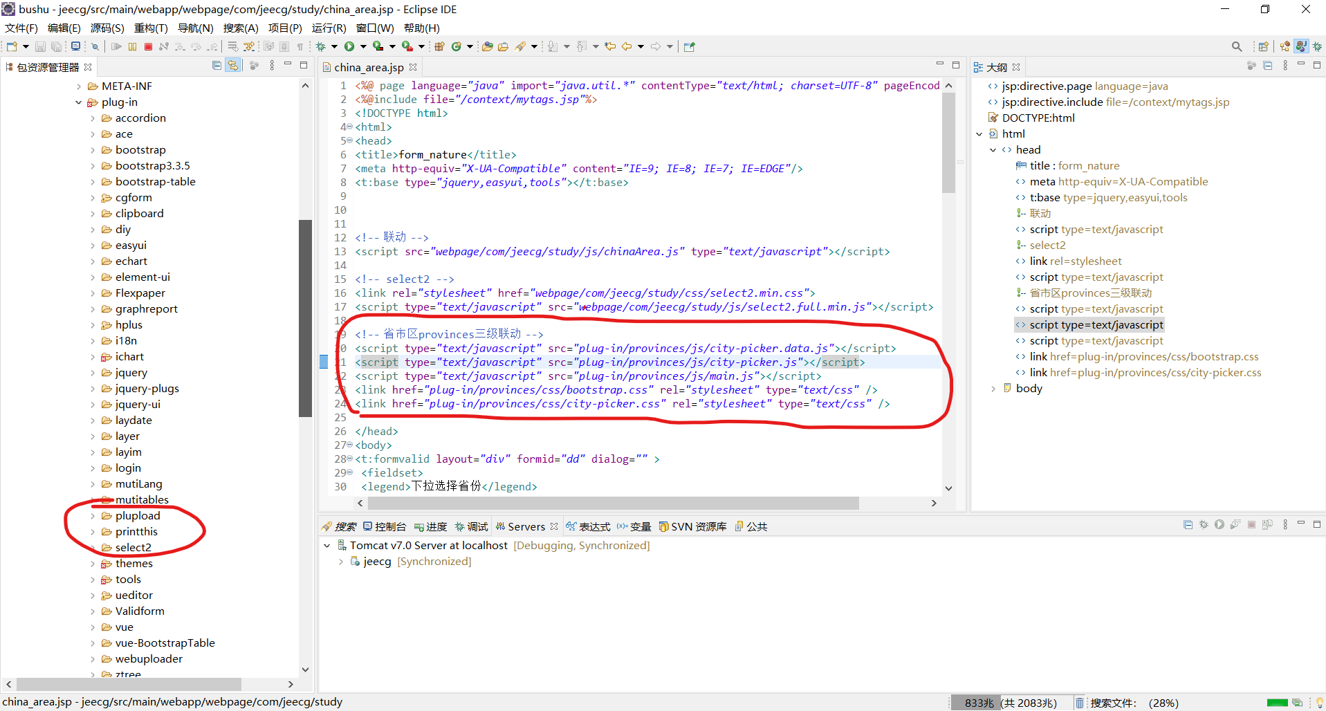Collapse the plug-in folder

(79, 102)
